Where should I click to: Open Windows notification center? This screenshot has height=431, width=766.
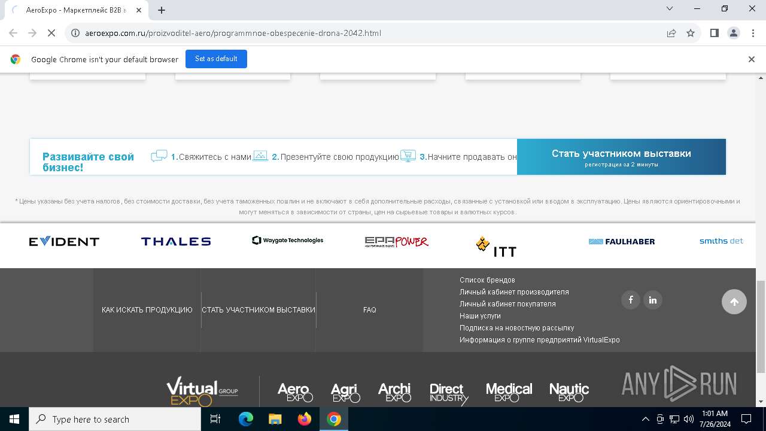point(746,419)
